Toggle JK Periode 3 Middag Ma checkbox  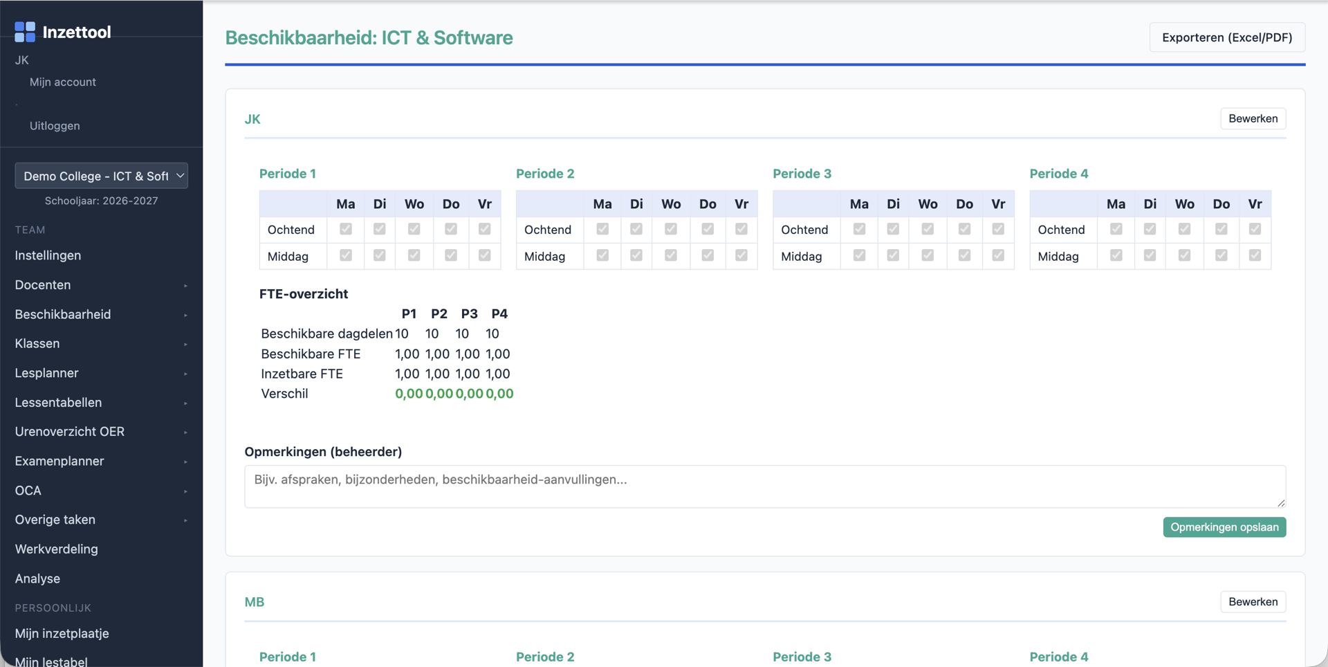859,255
